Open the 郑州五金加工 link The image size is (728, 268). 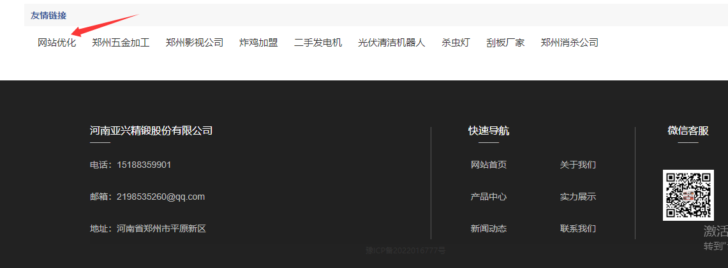[x=121, y=43]
